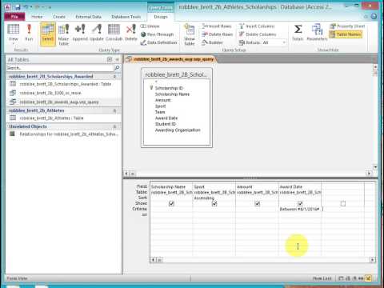The image size is (384, 288).
Task: Collapse the robblee_brett_2b_Athletes group
Action: (x=115, y=110)
